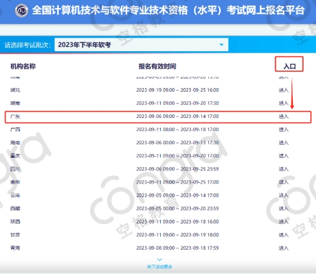Select the 湖北 institution name
316x274 pixels.
pos(15,90)
